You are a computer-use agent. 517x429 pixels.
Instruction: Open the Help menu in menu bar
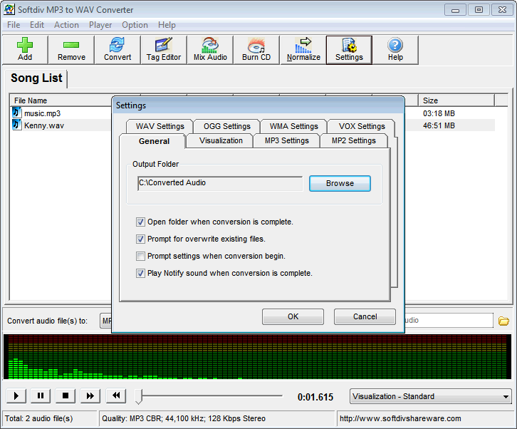pos(167,25)
